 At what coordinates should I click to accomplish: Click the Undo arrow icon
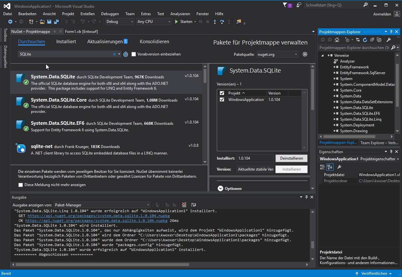pos(82,22)
